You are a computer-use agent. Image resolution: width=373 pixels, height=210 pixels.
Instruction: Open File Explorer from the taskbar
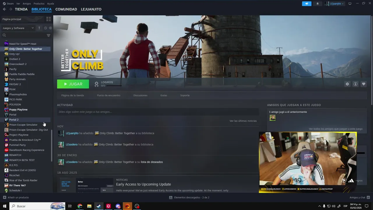point(89,206)
